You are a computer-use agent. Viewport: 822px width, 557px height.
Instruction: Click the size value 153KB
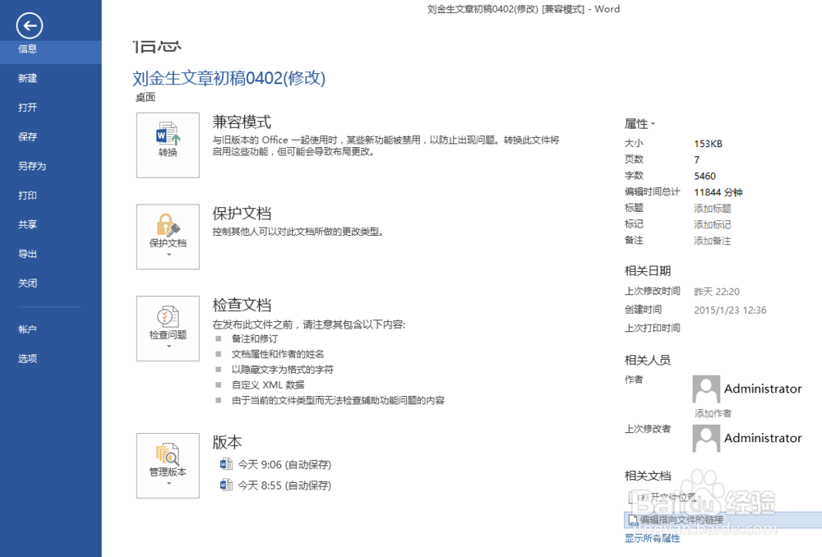[709, 144]
